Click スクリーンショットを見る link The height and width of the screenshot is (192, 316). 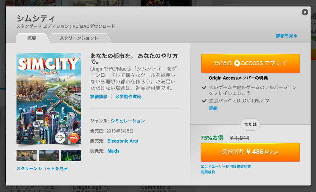tap(42, 168)
